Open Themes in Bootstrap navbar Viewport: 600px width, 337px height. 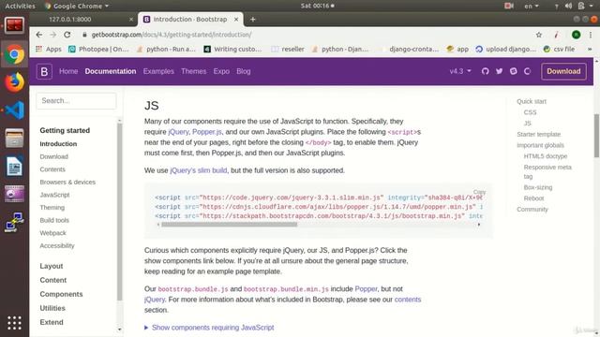[194, 71]
